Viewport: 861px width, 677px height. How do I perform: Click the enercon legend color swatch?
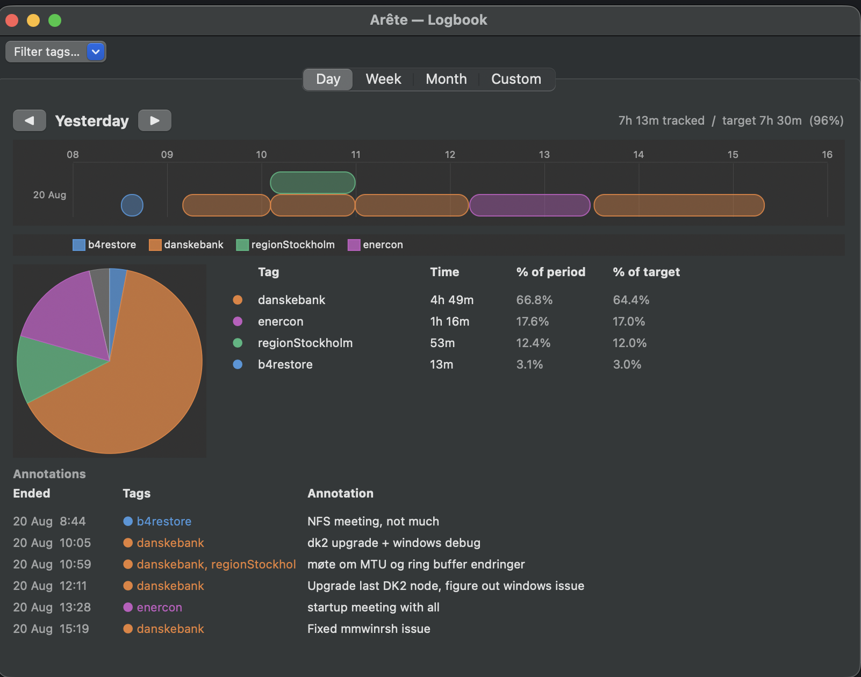(354, 245)
